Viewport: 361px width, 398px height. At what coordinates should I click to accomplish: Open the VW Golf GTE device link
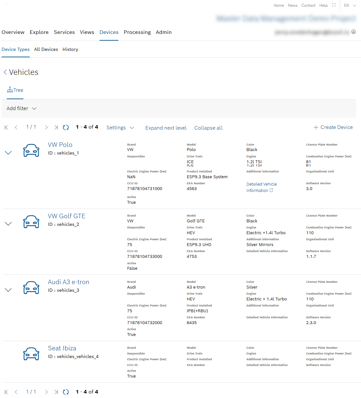coord(67,216)
